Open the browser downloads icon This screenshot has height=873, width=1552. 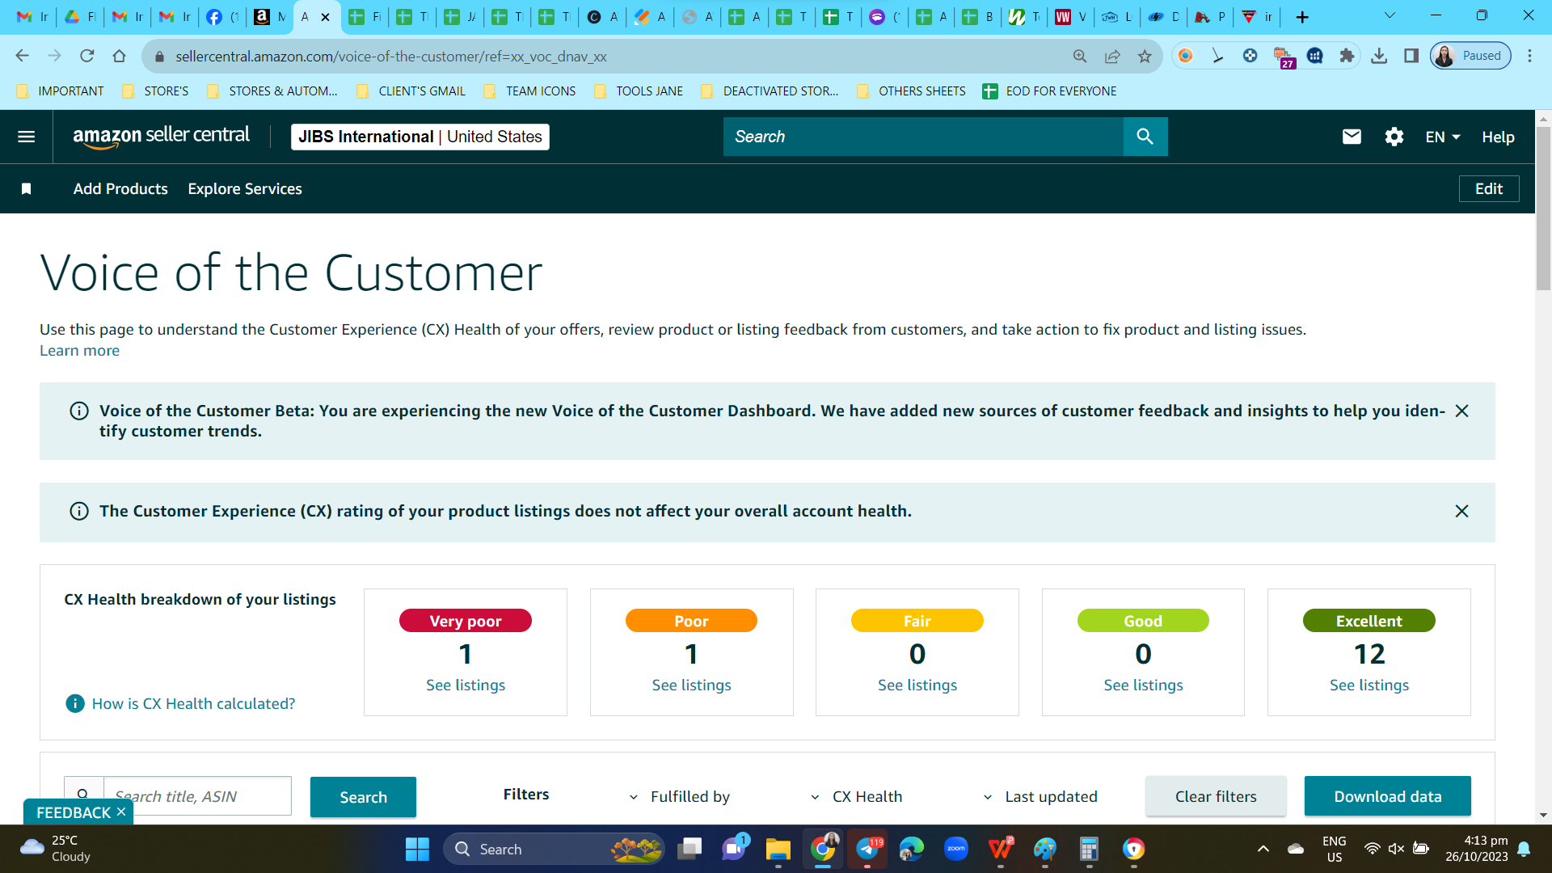pos(1379,56)
